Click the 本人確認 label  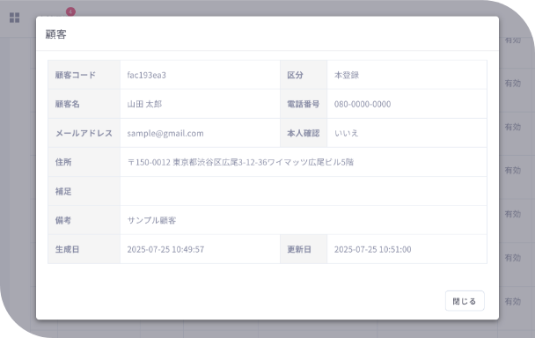(303, 133)
